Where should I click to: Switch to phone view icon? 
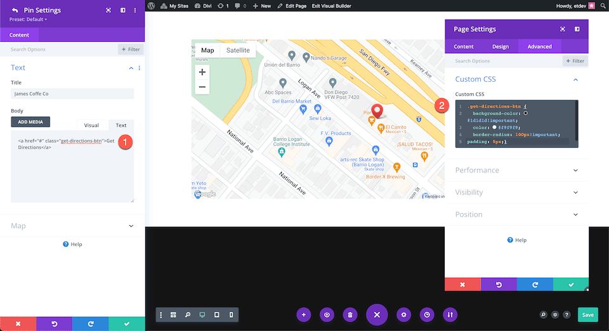click(x=231, y=315)
